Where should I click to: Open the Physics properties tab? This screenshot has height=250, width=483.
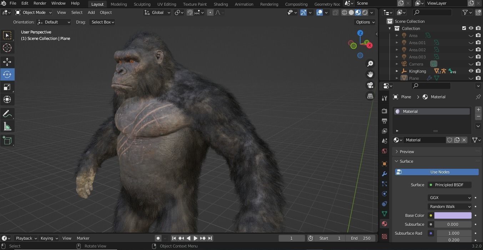(x=384, y=194)
